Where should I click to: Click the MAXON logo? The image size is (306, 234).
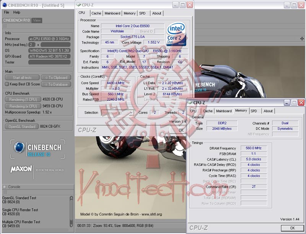[21, 169]
